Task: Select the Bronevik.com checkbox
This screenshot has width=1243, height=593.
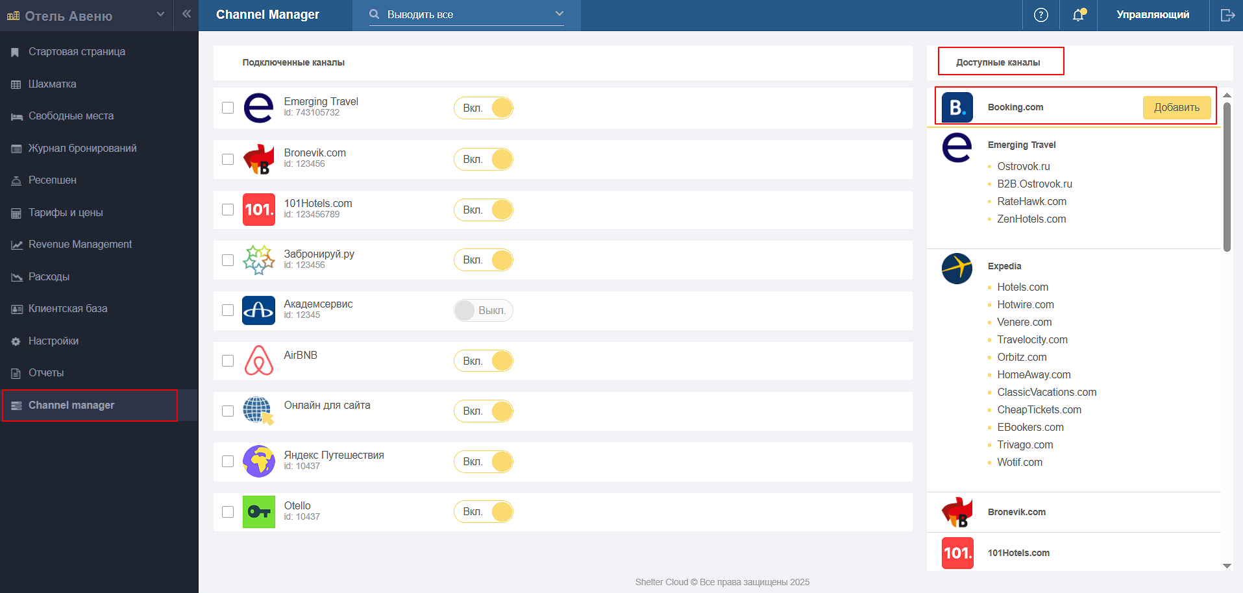Action: tap(228, 159)
